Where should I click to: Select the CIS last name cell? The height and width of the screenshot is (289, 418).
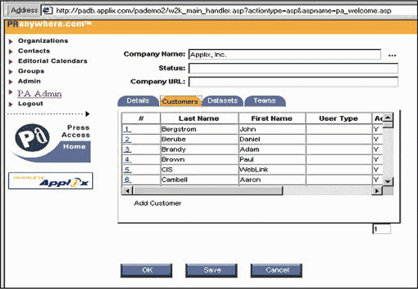[x=199, y=169]
